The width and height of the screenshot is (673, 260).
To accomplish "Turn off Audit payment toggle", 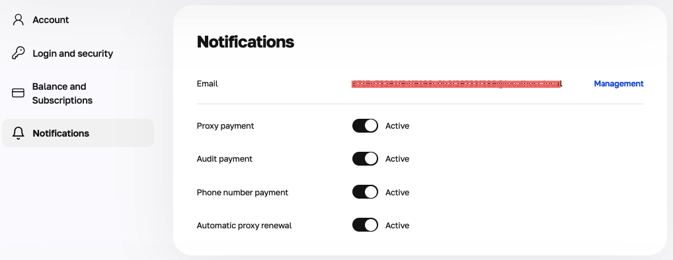I will pyautogui.click(x=365, y=158).
